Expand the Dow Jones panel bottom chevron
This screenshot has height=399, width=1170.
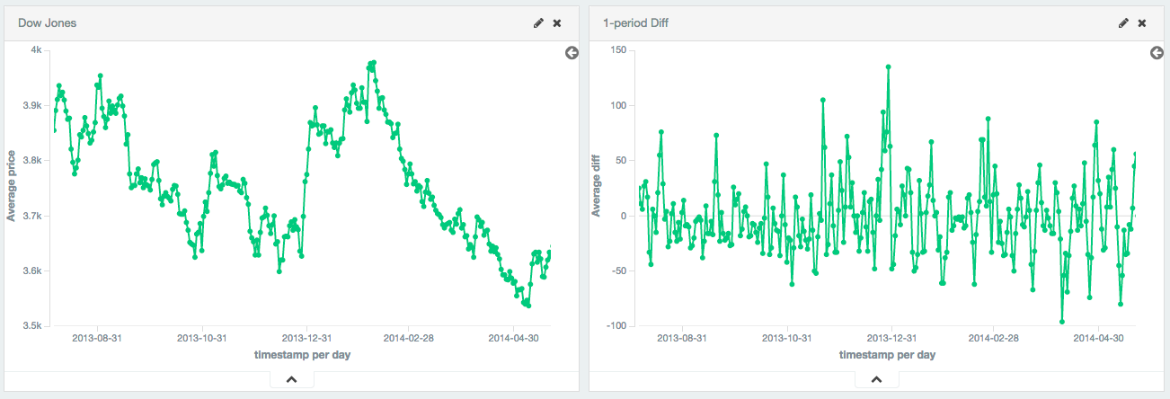point(291,379)
